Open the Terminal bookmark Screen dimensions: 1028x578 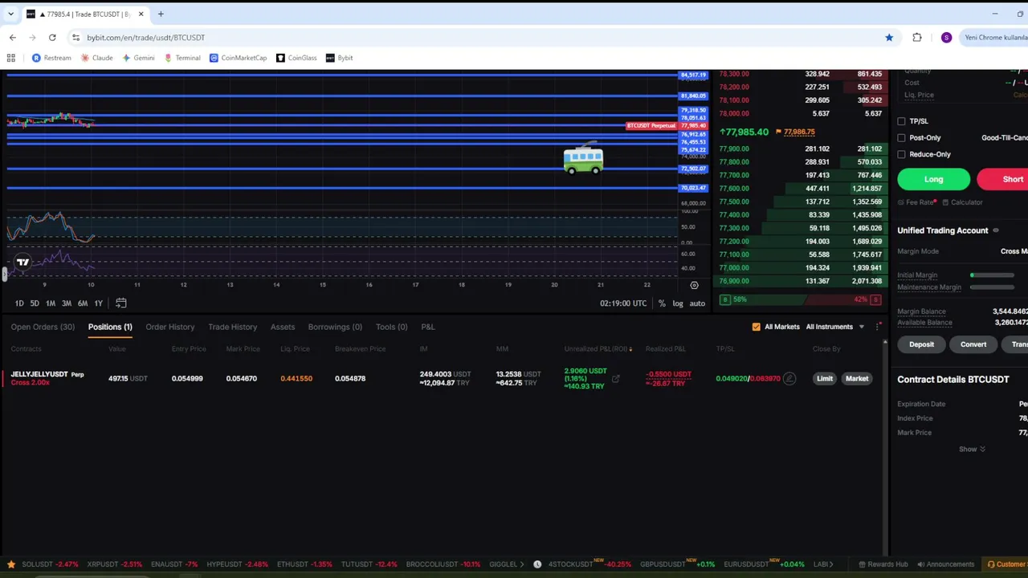coord(182,58)
